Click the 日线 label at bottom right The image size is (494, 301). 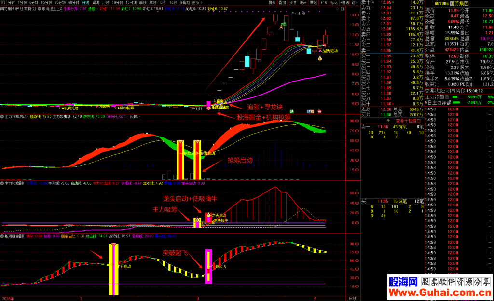(353, 298)
